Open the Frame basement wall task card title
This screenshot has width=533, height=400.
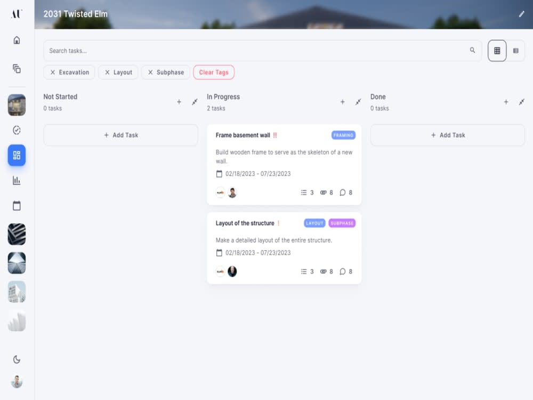pos(243,135)
